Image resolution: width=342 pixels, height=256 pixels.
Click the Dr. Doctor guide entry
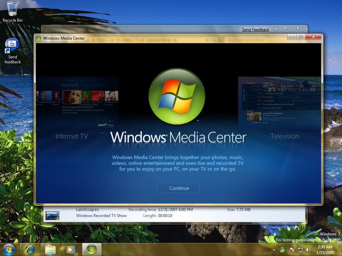[270, 101]
